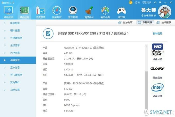Click 驱动检测 driver detection icon
Screen dimensions: 175x117
[x=73, y=11]
